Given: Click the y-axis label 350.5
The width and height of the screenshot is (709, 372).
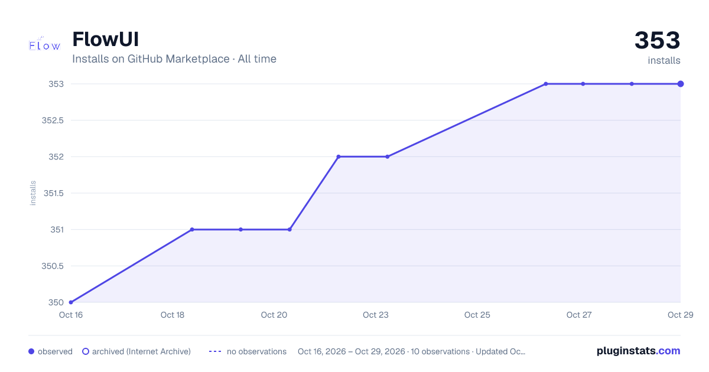Looking at the screenshot, I should coord(53,266).
